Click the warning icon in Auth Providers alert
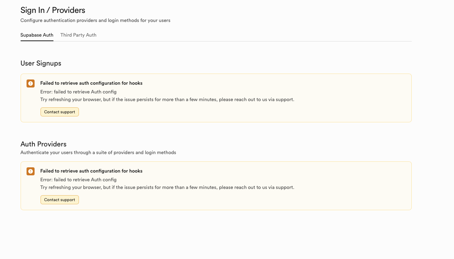The height and width of the screenshot is (259, 454). click(31, 172)
